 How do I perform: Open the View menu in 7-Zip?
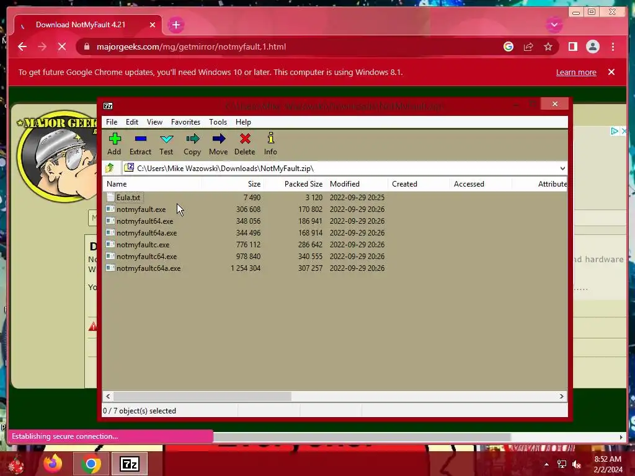(x=154, y=122)
